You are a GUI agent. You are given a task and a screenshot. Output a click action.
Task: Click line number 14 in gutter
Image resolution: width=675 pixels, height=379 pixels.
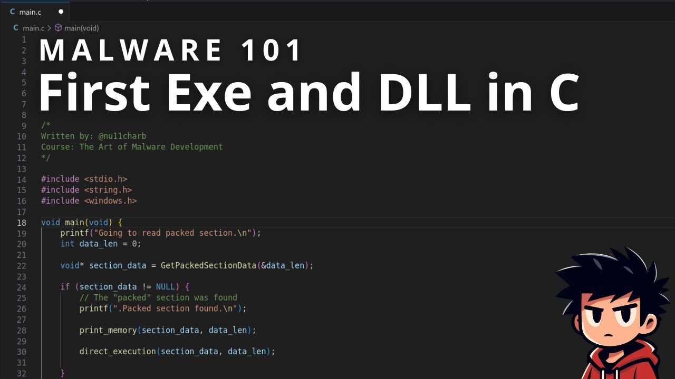coord(22,179)
